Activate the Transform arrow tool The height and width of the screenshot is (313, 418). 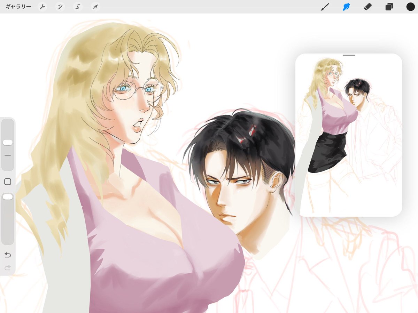(x=95, y=7)
